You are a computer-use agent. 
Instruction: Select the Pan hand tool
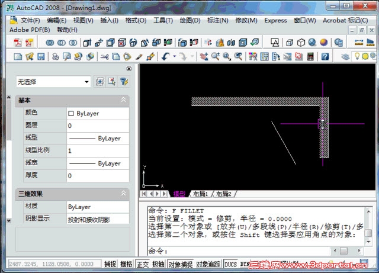204,57
